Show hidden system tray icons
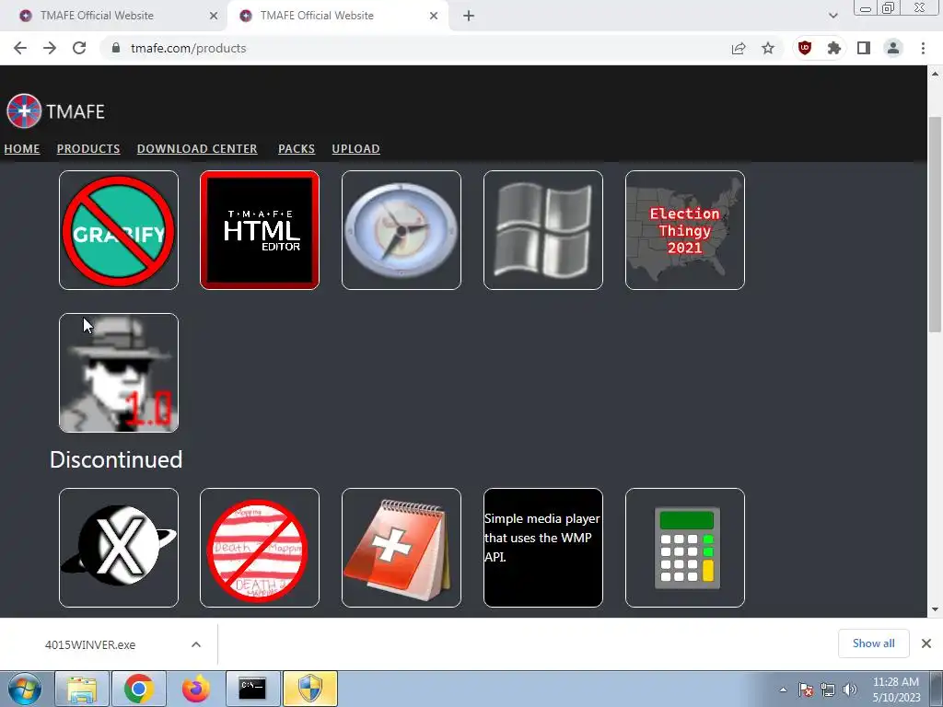The width and height of the screenshot is (943, 707). pyautogui.click(x=783, y=690)
